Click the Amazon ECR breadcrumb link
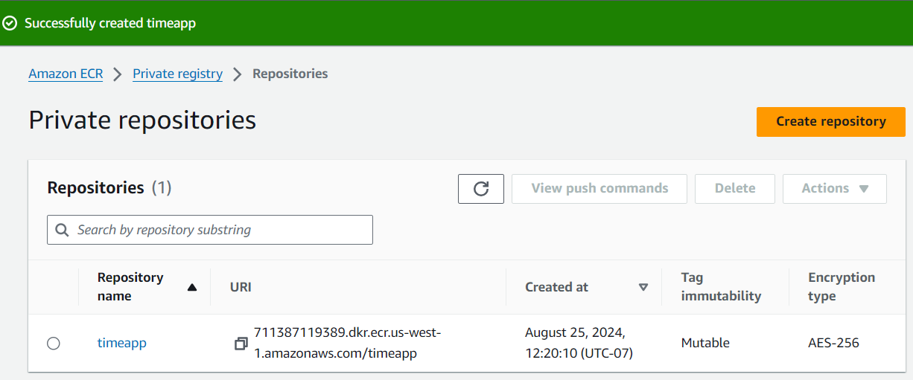This screenshot has width=913, height=380. point(66,74)
